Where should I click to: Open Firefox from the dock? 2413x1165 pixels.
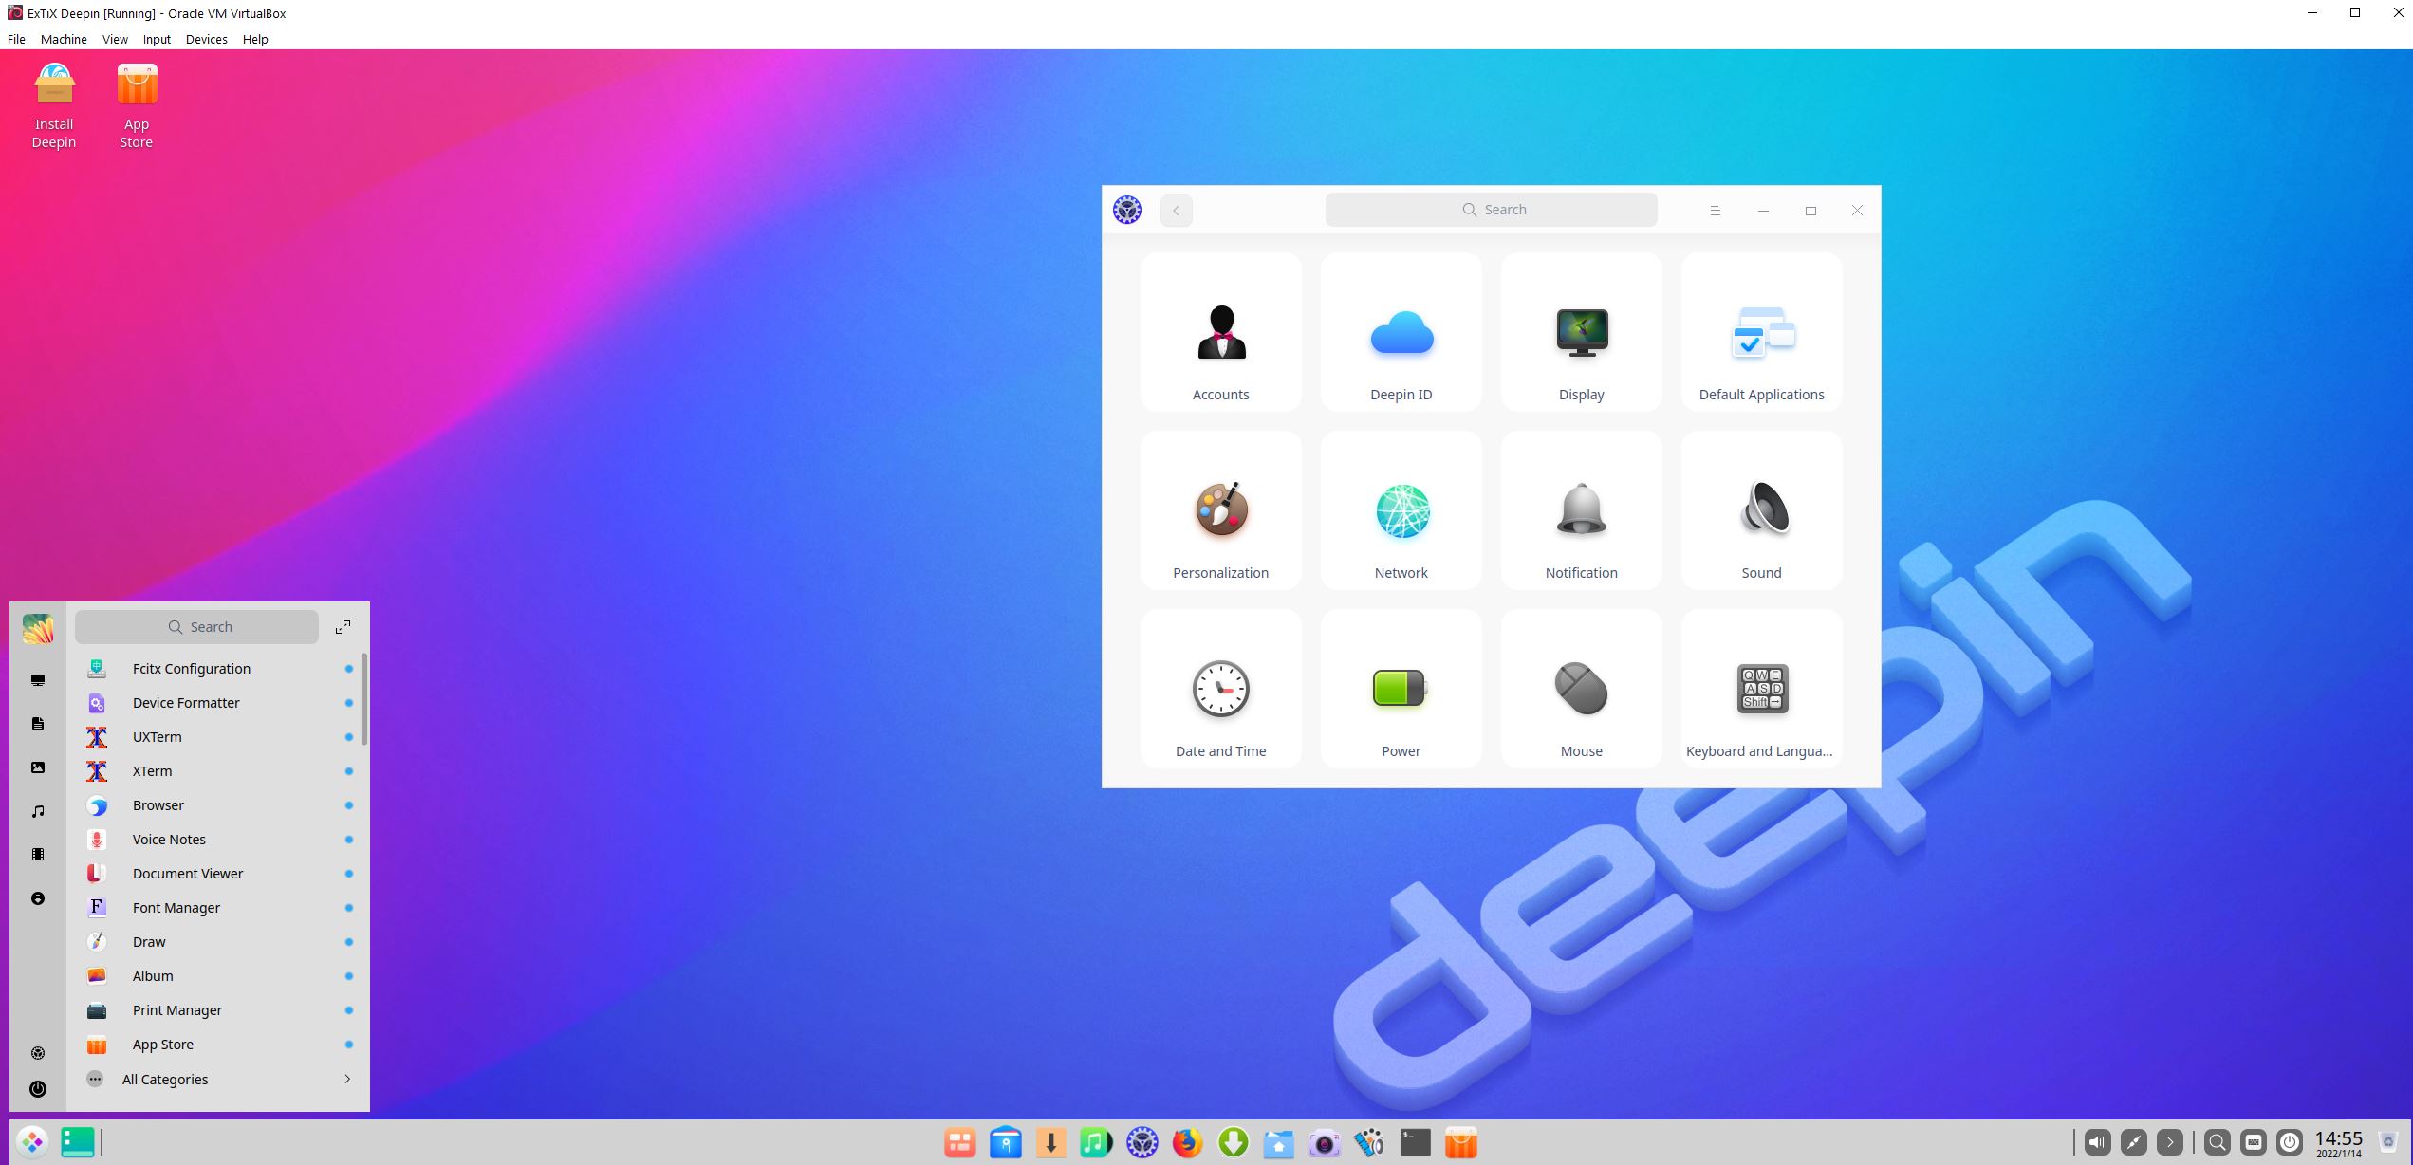pos(1187,1143)
